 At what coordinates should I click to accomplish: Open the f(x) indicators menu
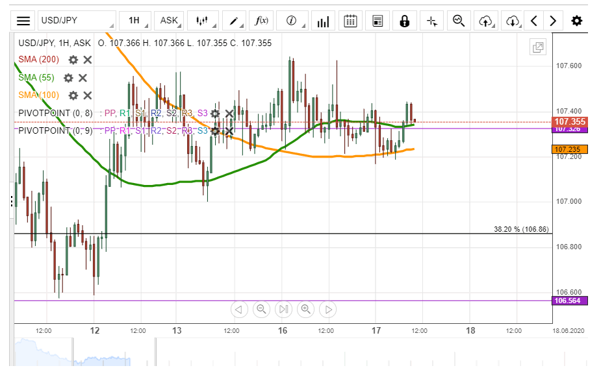pos(262,21)
